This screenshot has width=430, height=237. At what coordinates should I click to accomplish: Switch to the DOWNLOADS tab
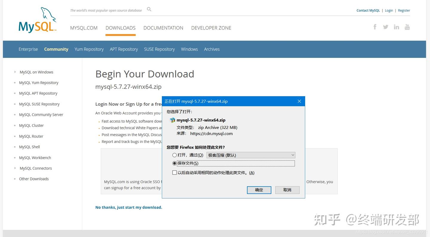(x=120, y=28)
